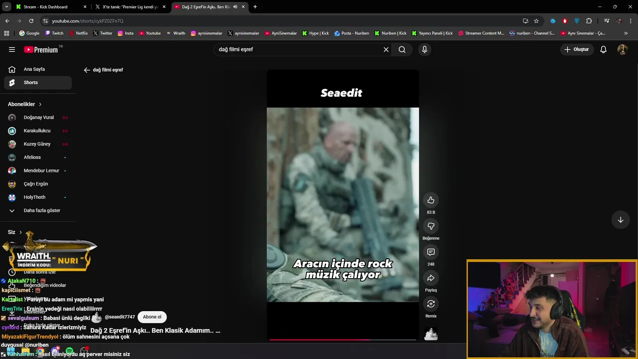Open Netflix bookmark
Screen dimensions: 638x359
78,33
